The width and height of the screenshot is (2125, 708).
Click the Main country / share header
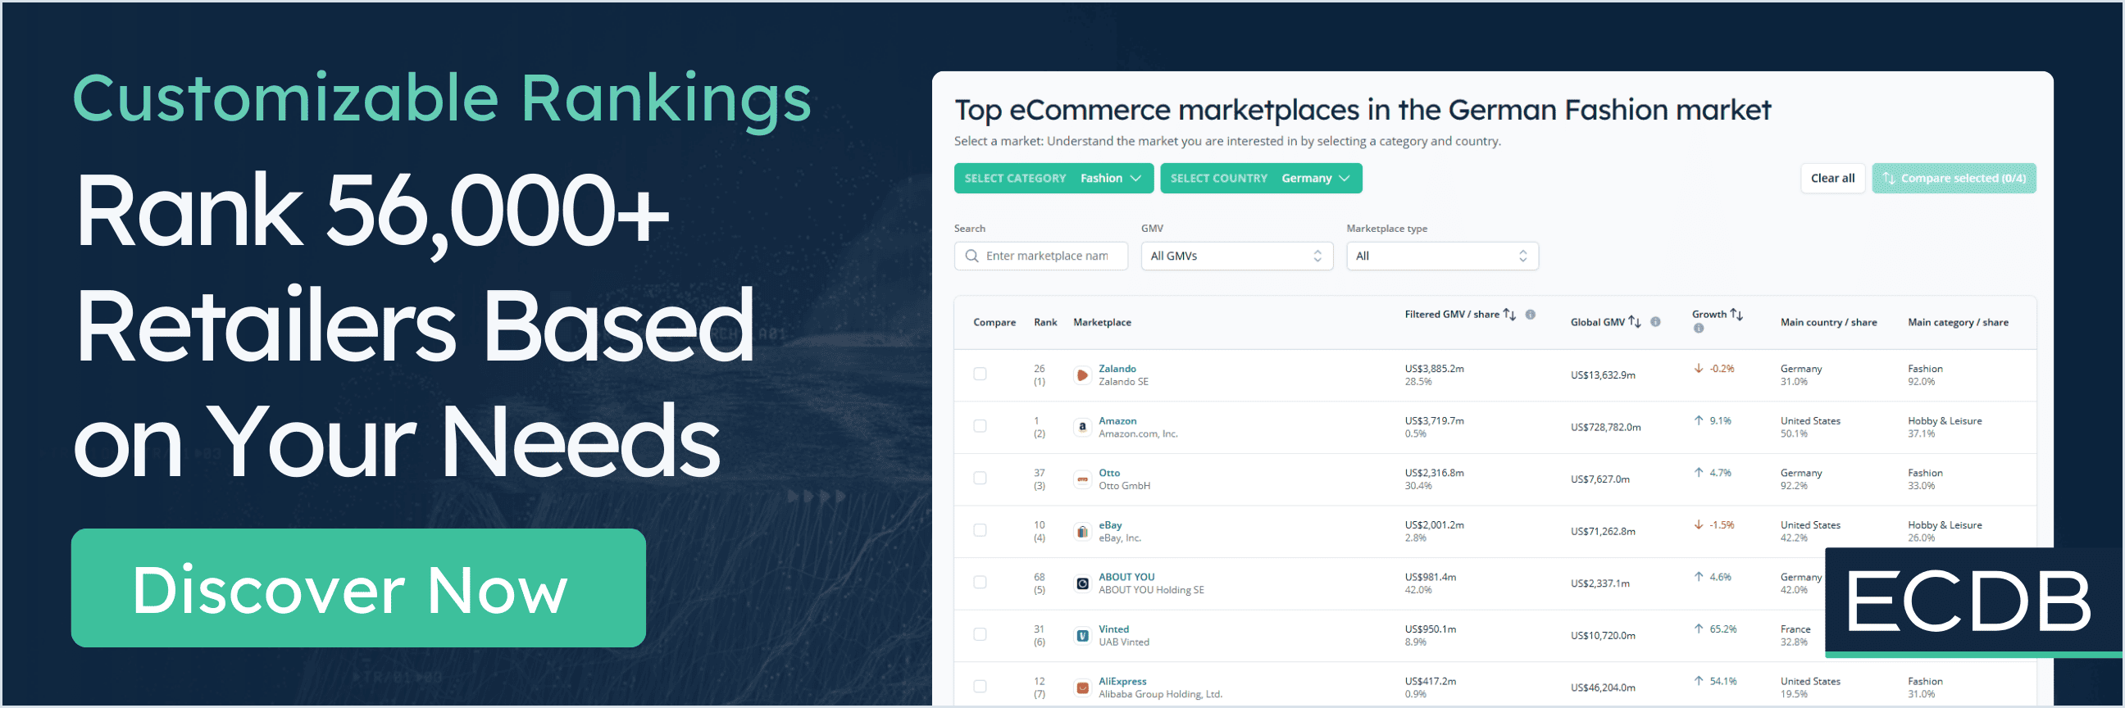(1828, 321)
